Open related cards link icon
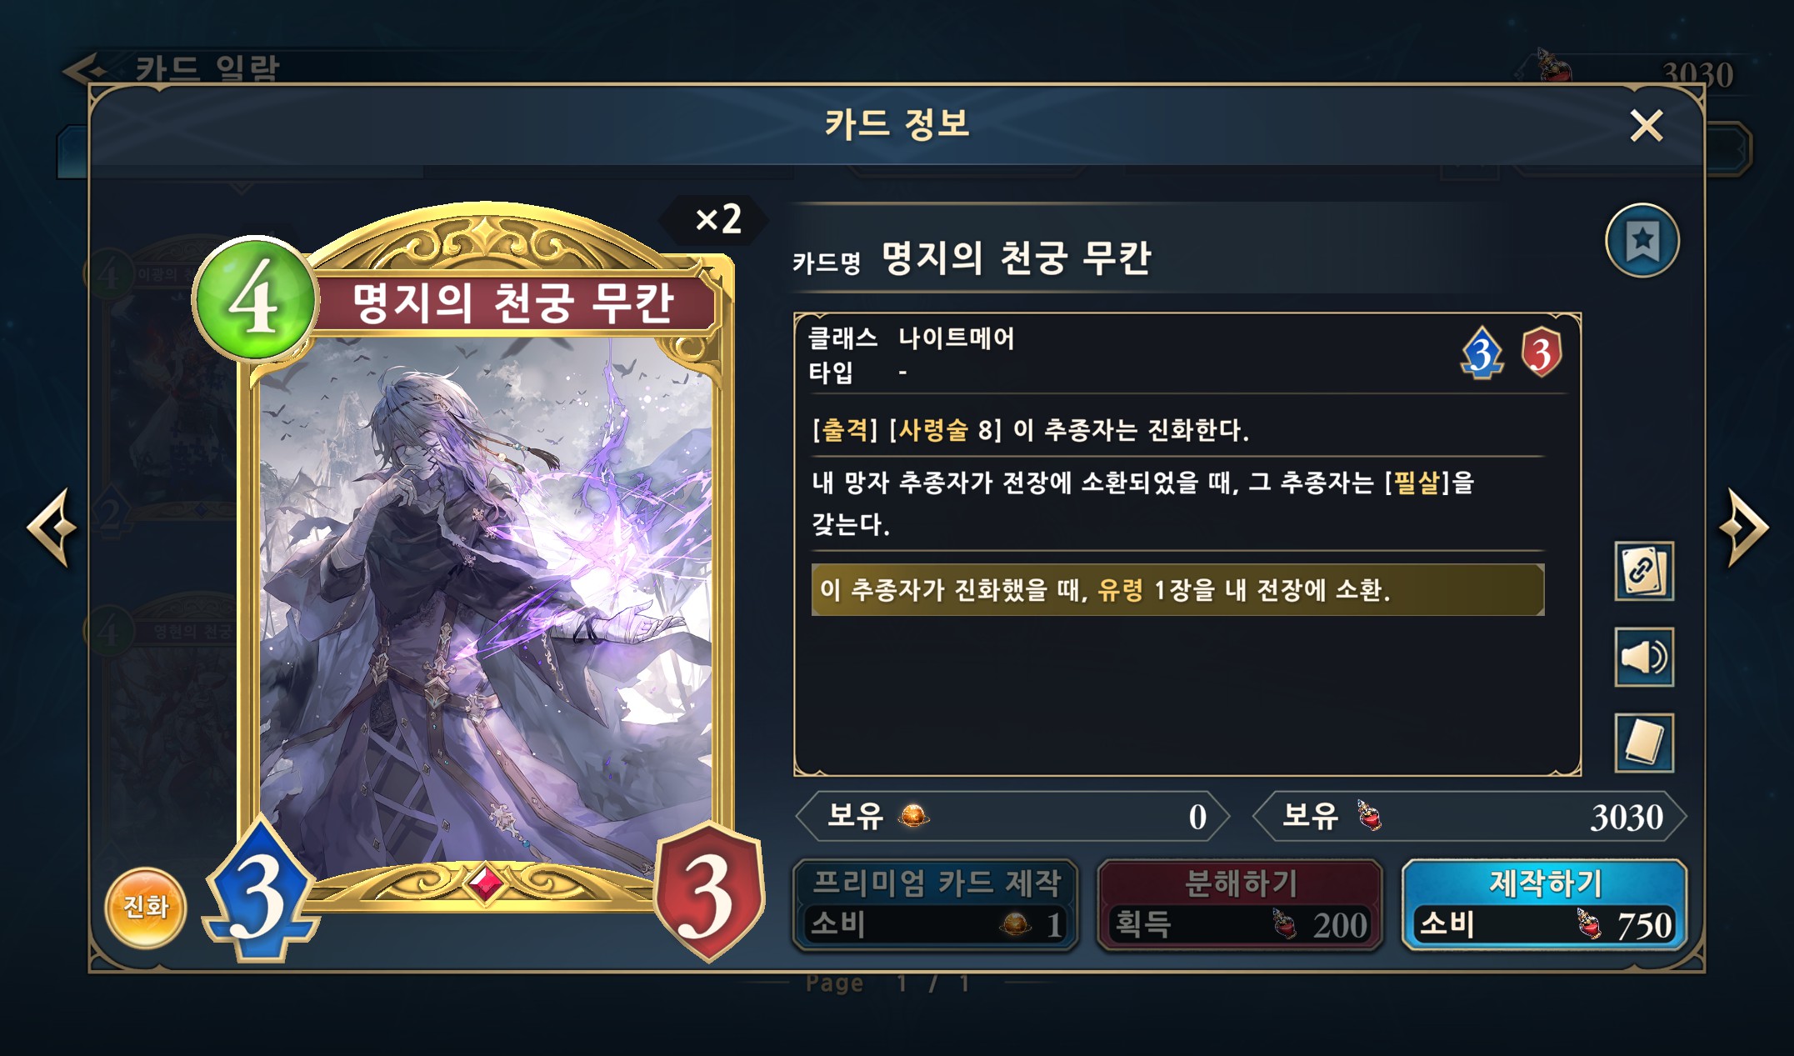Viewport: 1794px width, 1056px height. pos(1643,572)
